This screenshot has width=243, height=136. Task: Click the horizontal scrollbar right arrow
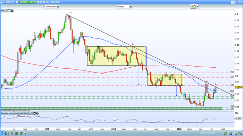(x=222, y=133)
